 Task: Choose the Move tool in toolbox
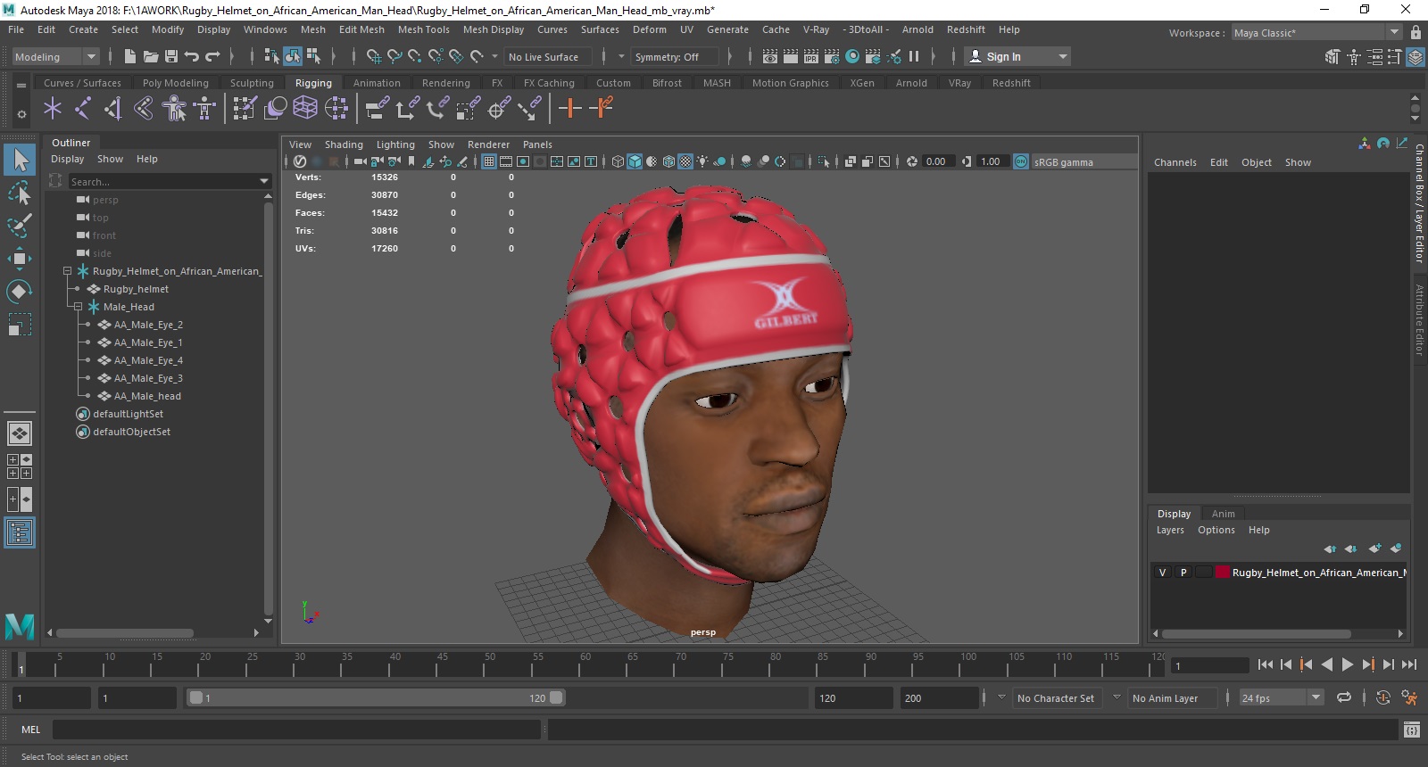tap(20, 259)
